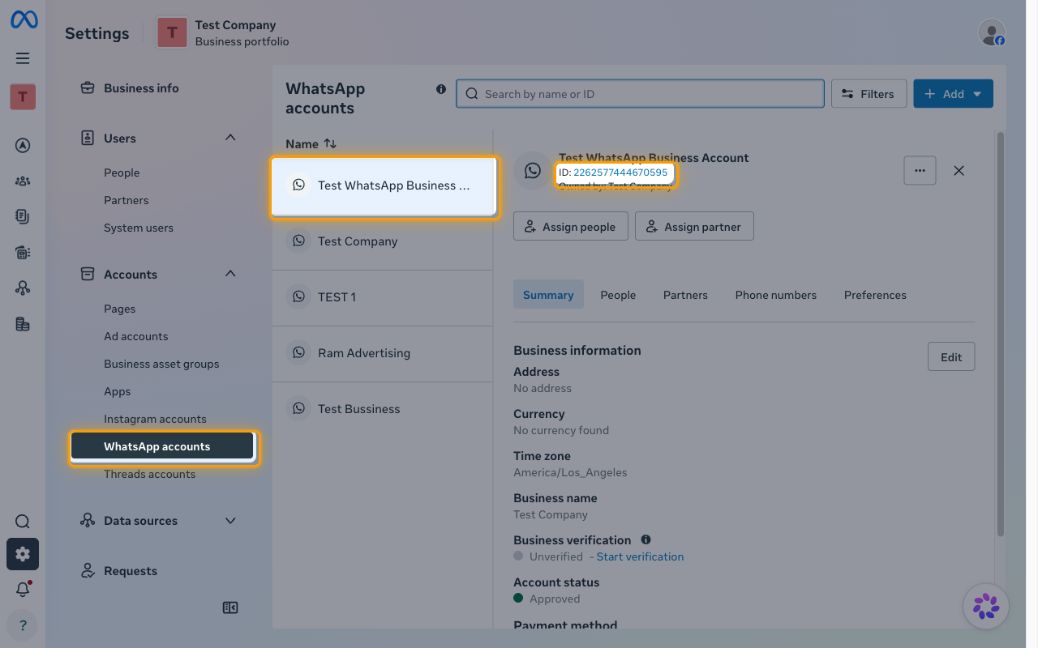Click the Assign partner button
1038x648 pixels.
tap(694, 227)
